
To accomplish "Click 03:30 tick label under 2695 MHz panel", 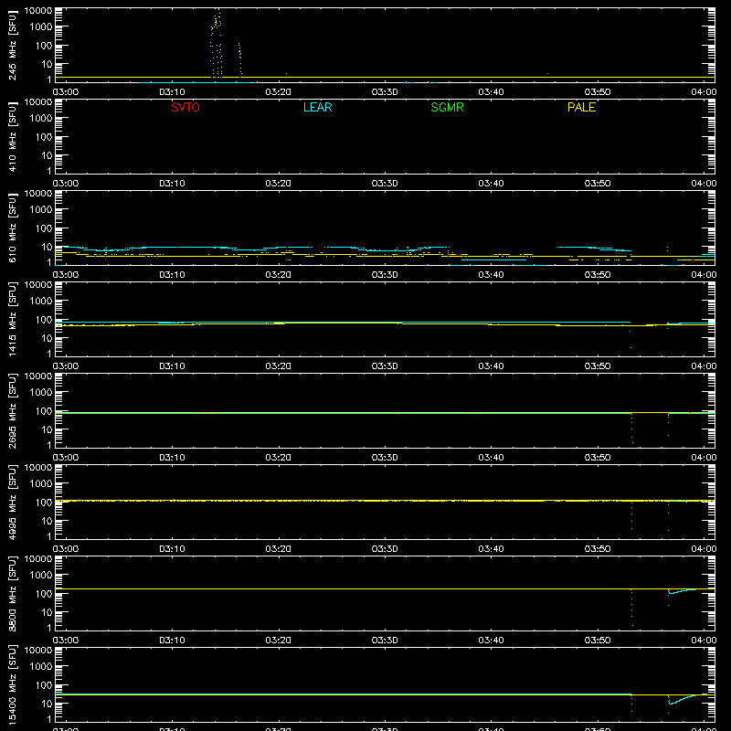I will (x=385, y=458).
